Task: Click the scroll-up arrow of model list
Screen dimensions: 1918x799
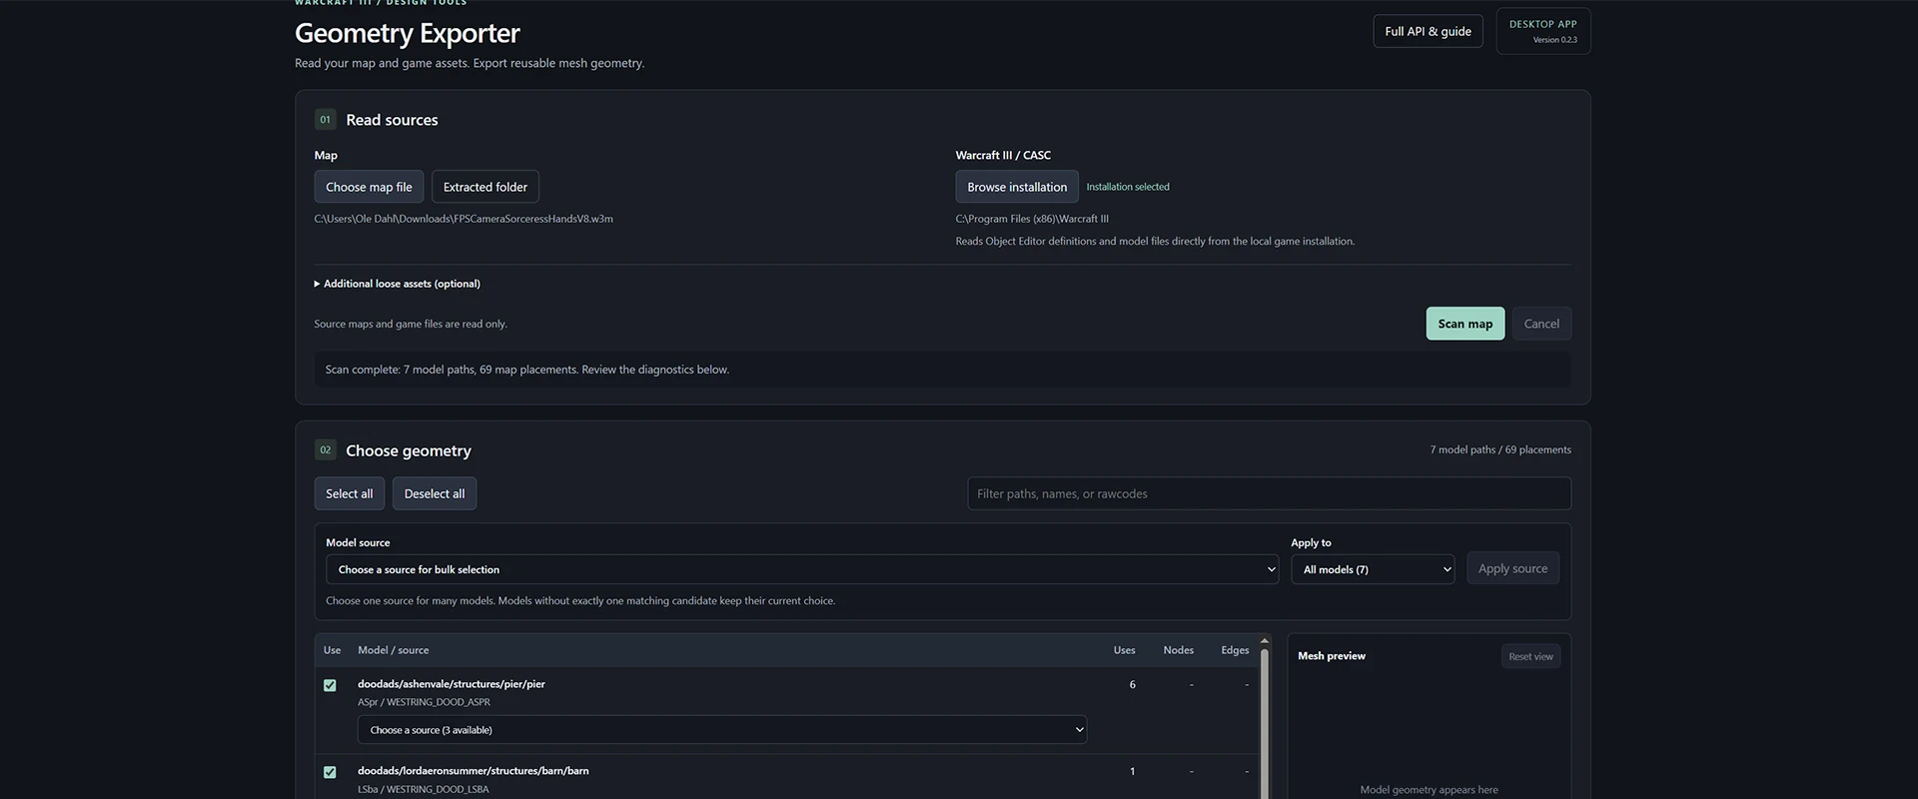Action: point(1265,641)
